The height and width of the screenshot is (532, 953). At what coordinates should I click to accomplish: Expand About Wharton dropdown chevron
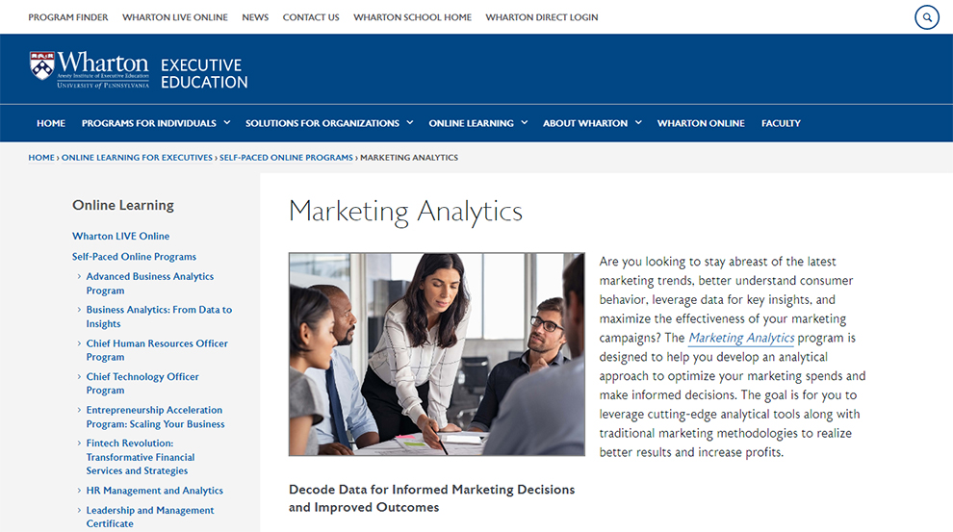click(638, 123)
